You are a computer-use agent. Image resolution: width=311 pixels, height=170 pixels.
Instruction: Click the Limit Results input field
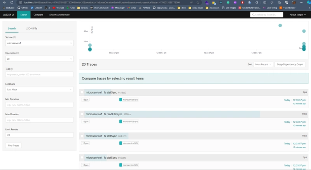pyautogui.click(x=40, y=135)
